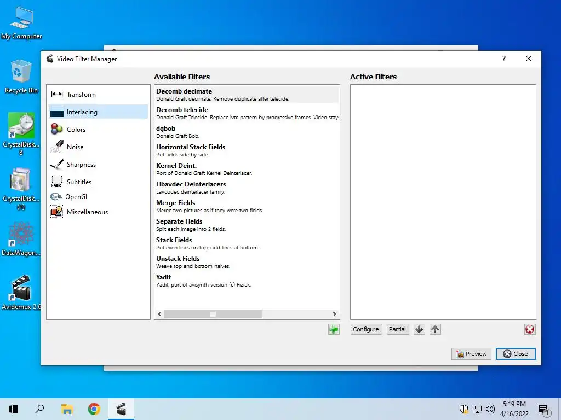Open volume control in system tray
Viewport: 561px width, 420px height.
[490, 409]
